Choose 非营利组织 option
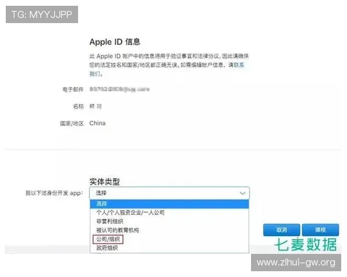This screenshot has width=347, height=277. coord(169,222)
